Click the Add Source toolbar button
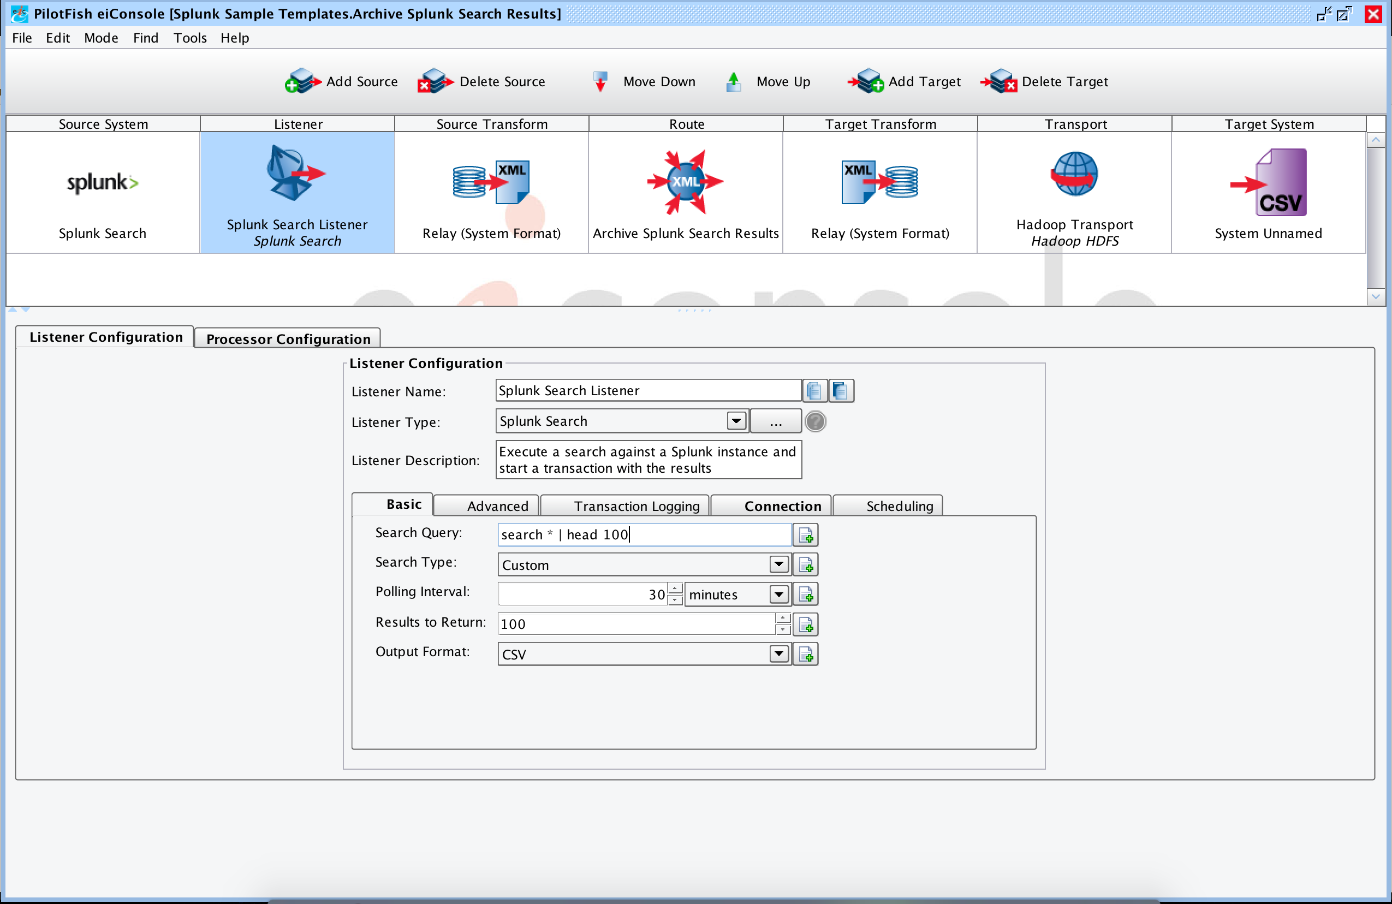Viewport: 1392px width, 904px height. tap(341, 81)
